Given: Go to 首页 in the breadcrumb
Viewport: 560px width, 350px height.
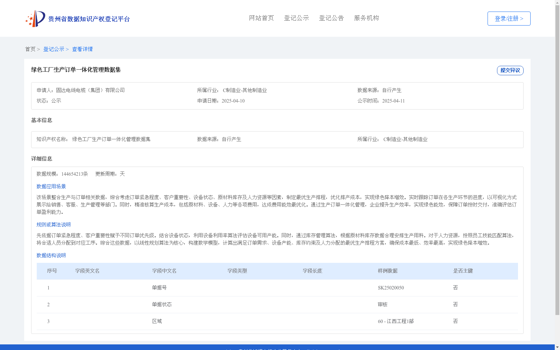Looking at the screenshot, I should click(30, 49).
